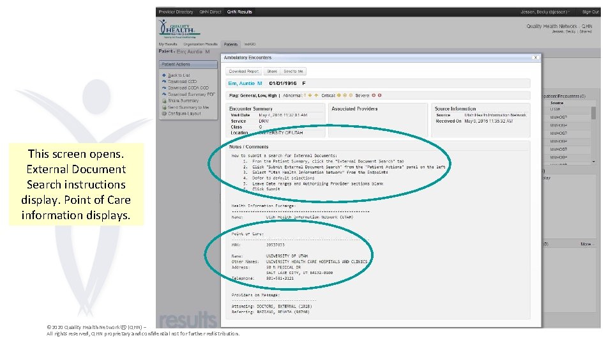Click the Back to List icon
This screenshot has height=345, width=613.
(164, 75)
